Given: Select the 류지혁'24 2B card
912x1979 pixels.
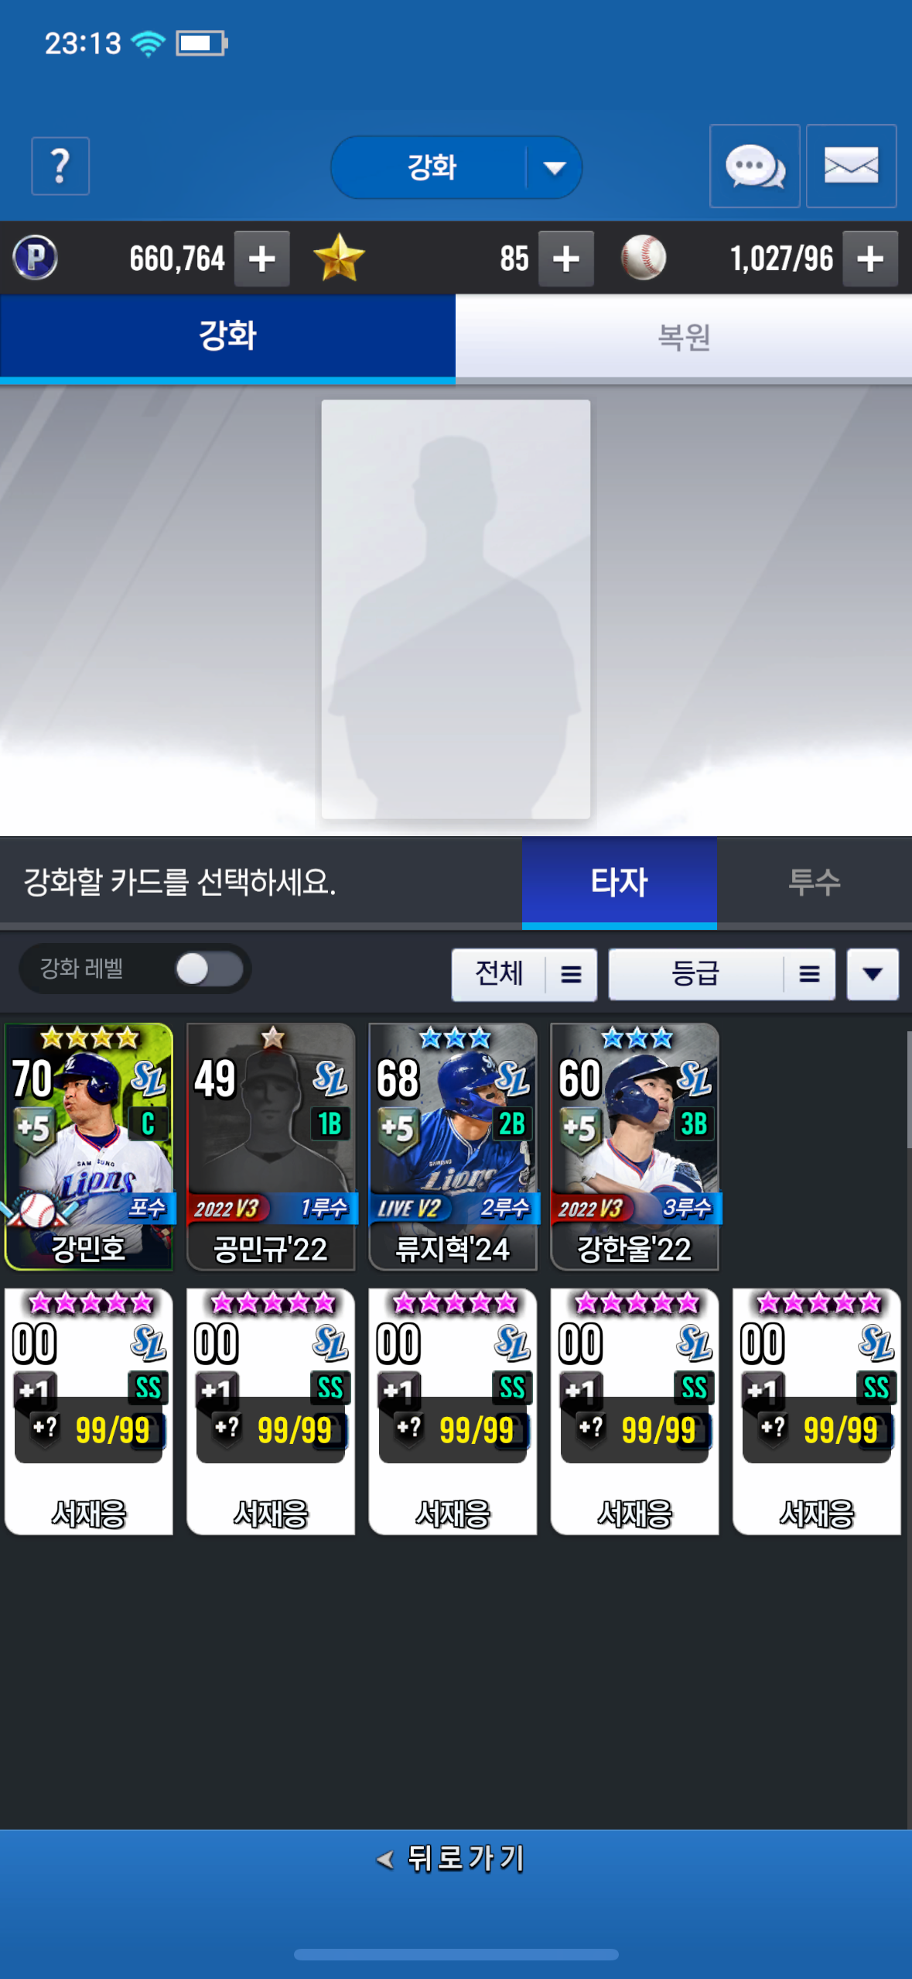Looking at the screenshot, I should pos(453,1147).
